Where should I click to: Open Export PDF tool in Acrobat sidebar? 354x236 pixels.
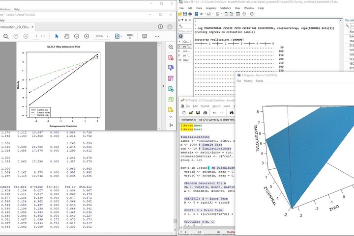pos(171,89)
